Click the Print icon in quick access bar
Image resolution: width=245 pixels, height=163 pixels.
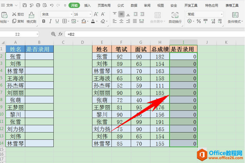coord(38,5)
